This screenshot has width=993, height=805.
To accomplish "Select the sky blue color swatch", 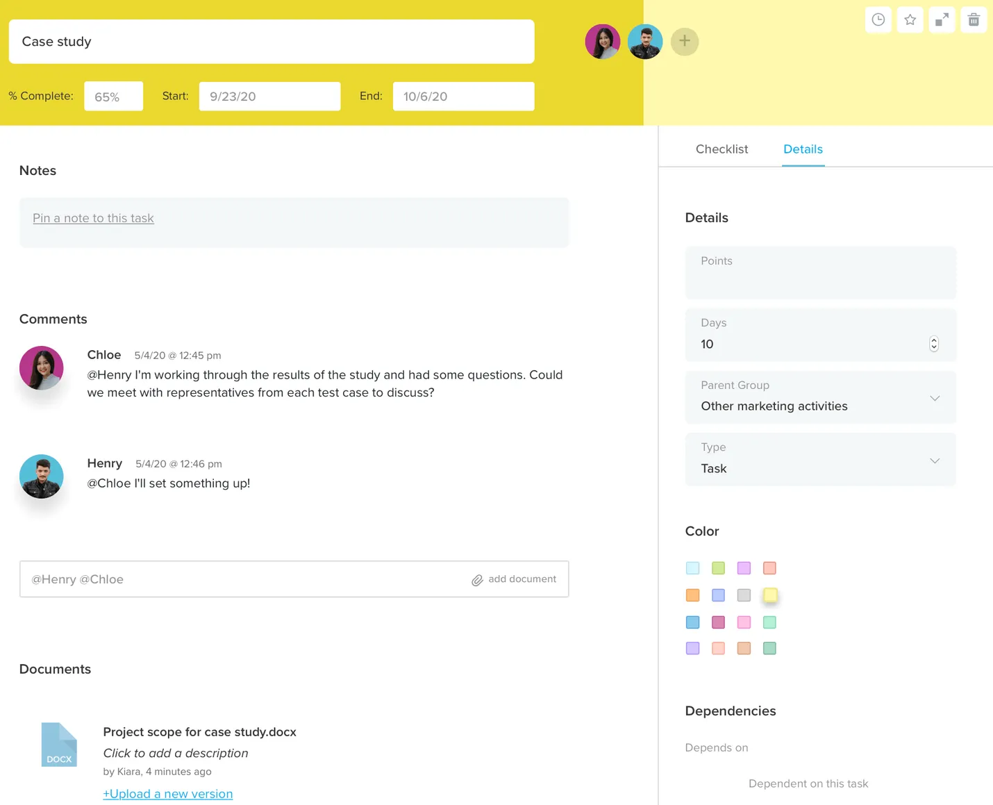I will [x=693, y=622].
